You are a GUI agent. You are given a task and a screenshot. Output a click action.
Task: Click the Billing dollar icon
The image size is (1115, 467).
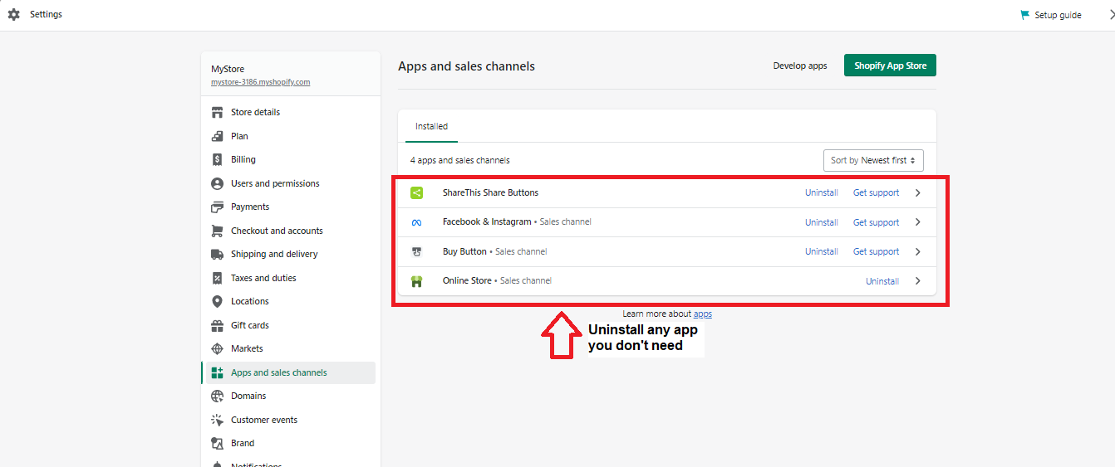click(x=217, y=159)
